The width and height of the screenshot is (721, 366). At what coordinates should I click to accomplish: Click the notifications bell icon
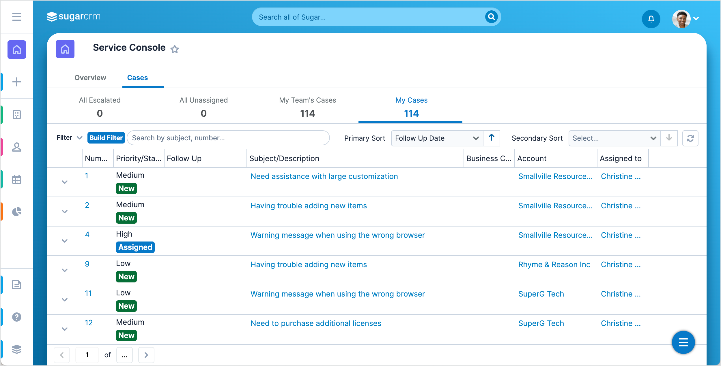(651, 19)
